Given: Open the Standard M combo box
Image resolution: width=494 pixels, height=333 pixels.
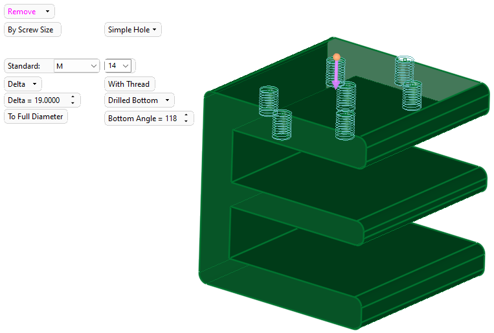Looking at the screenshot, I should coord(76,66).
